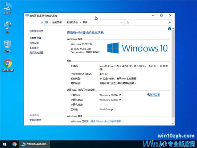Open Chrome from the taskbar
This screenshot has width=197, height=148.
click(14, 144)
